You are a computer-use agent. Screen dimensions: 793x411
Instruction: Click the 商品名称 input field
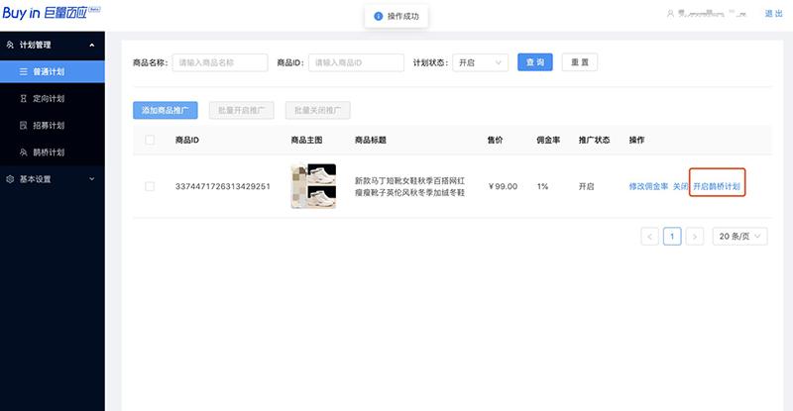[220, 62]
